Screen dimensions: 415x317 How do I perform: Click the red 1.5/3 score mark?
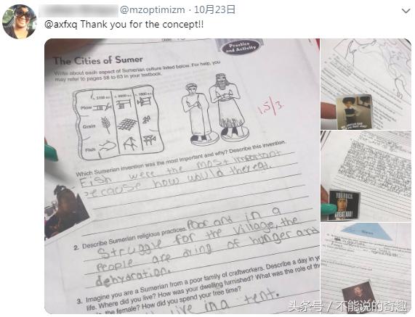coord(272,107)
